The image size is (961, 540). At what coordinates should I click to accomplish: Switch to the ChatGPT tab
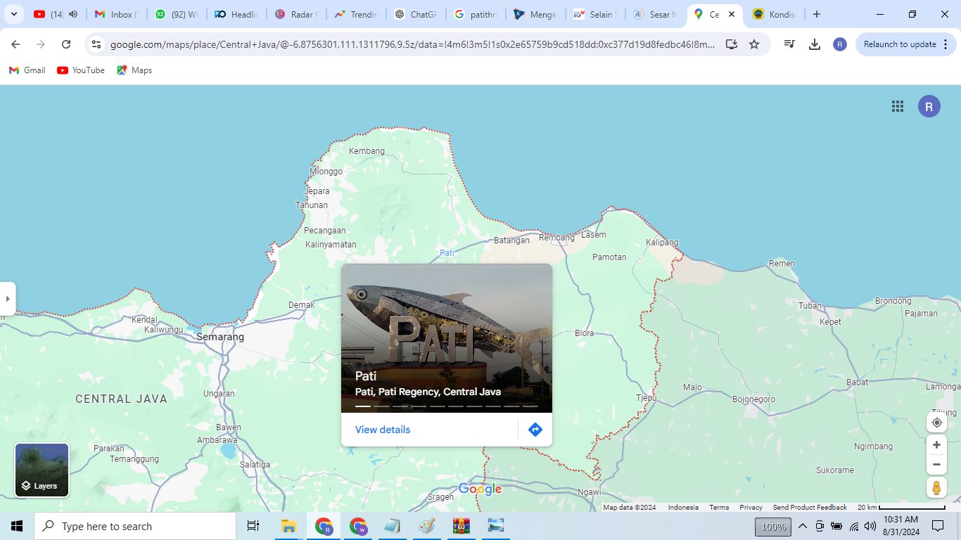[x=418, y=14]
